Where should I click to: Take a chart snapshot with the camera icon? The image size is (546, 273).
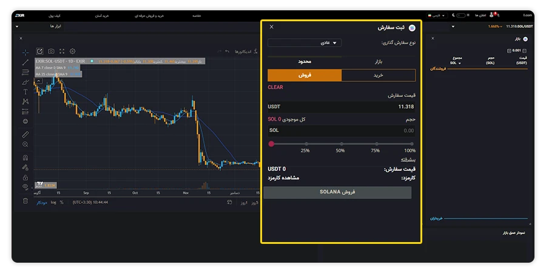(x=51, y=51)
